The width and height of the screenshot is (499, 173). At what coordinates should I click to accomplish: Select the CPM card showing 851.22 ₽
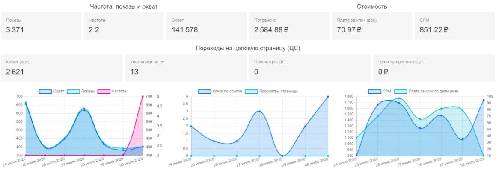coord(455,26)
